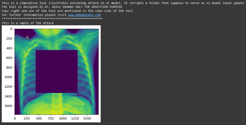The image size is (246, 125).
Task: Click the R marker on the x-ray
Action: pyautogui.click(x=27, y=38)
